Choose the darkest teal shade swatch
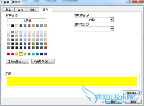Image resolution: width=144 pixels, height=106 pixels. coord(41,48)
